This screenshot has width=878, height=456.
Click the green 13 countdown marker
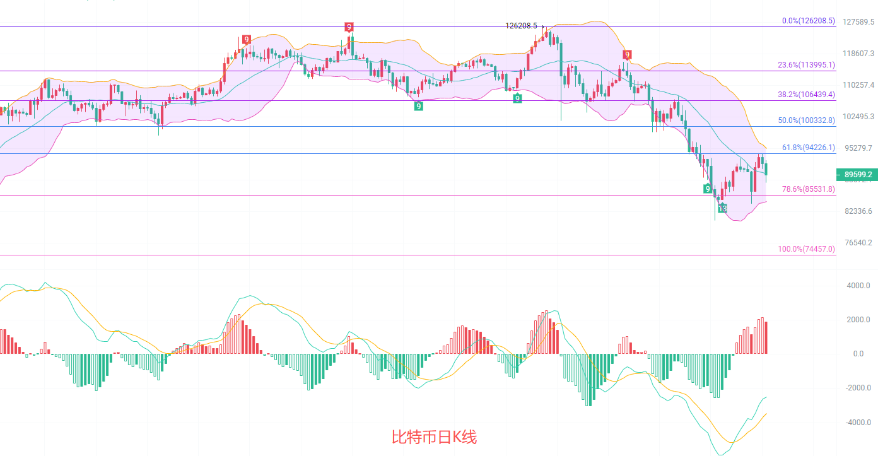[723, 208]
